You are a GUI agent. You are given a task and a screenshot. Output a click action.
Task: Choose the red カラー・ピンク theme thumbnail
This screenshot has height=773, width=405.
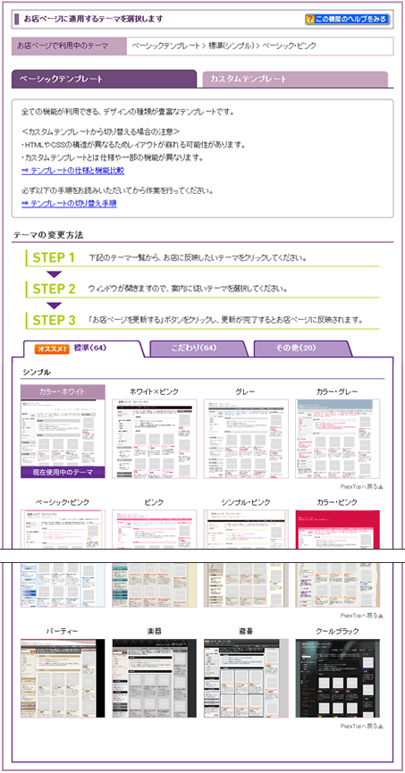pos(337,529)
